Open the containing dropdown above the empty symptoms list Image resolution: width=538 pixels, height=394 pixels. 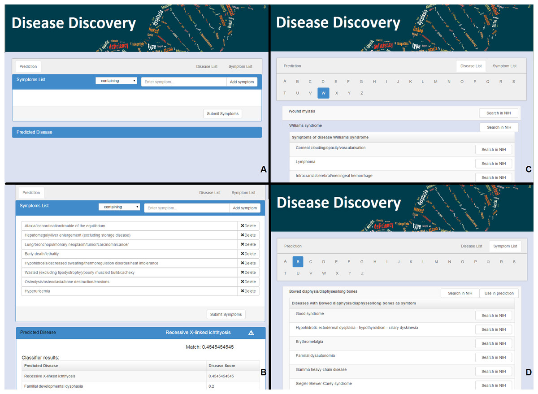116,81
